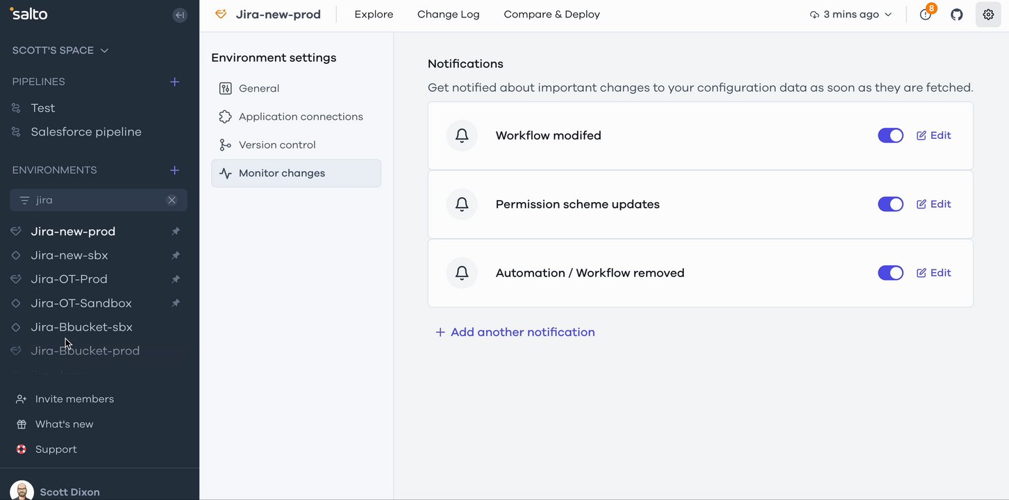Open the alerts icon with badge 8
The image size is (1009, 500).
pyautogui.click(x=925, y=15)
